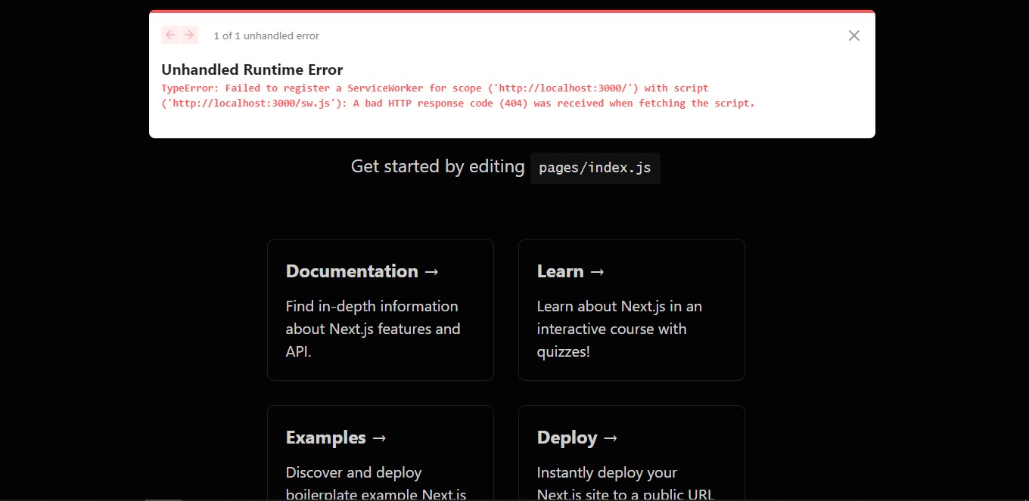Image resolution: width=1029 pixels, height=501 pixels.
Task: Open the Documentation card link
Action: [x=381, y=310]
